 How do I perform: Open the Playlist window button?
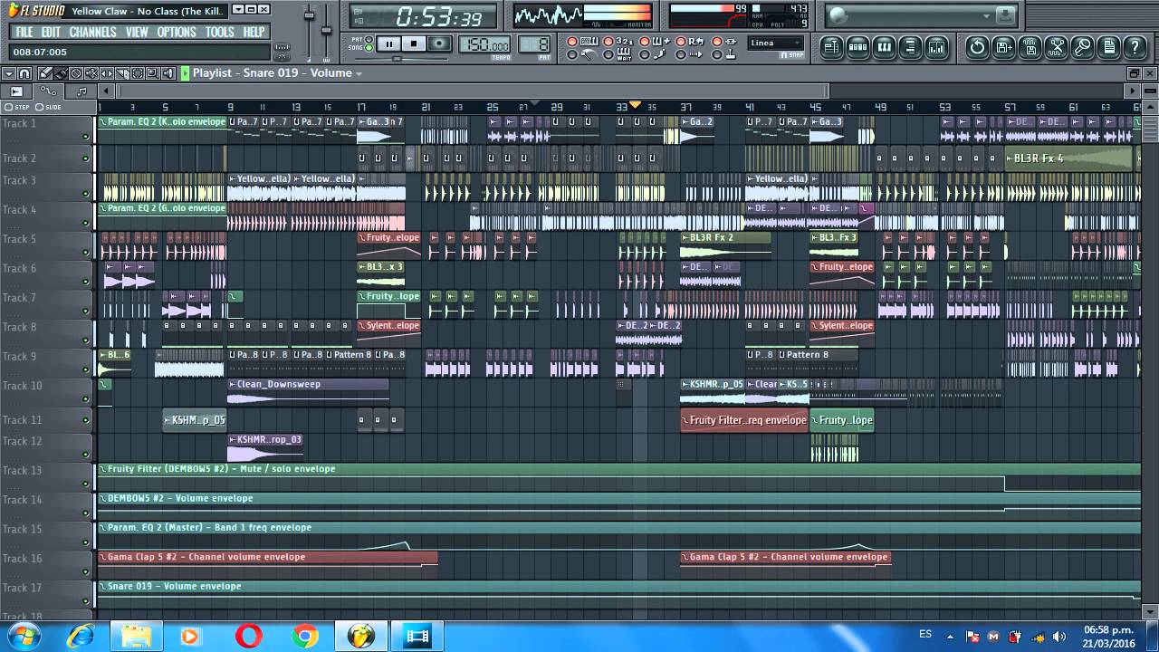tap(831, 47)
